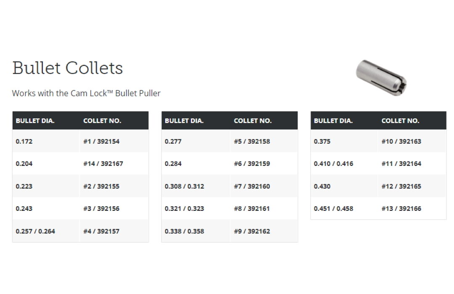Click the bullet collet product image
This screenshot has width=454, height=294.
tap(381, 78)
